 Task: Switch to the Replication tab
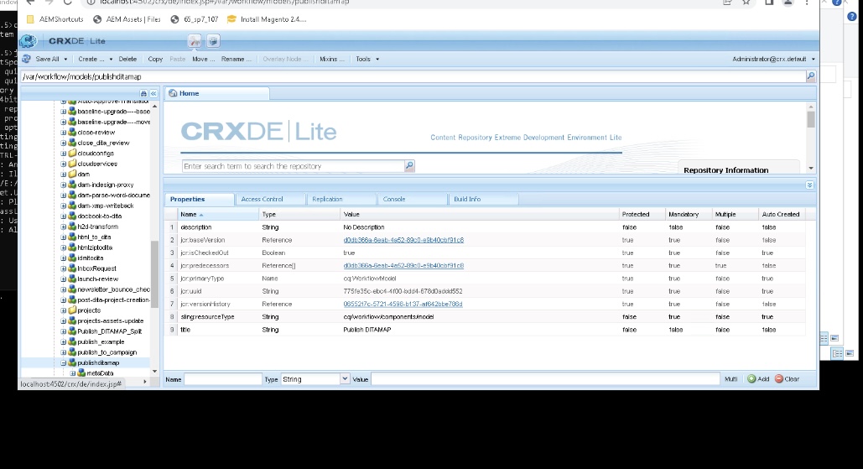click(327, 199)
